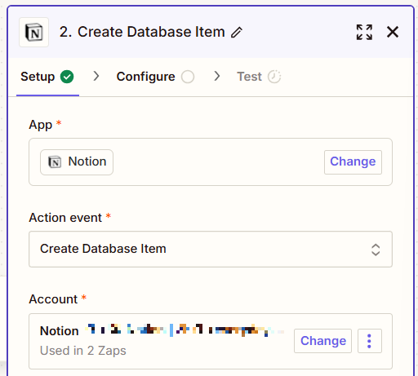Go to the Test tab
This screenshot has height=376, width=418.
pyautogui.click(x=259, y=77)
